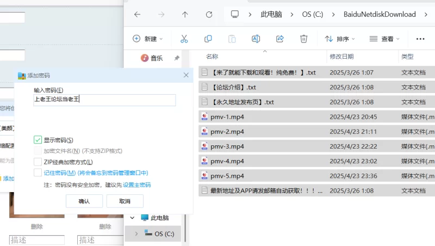The width and height of the screenshot is (435, 246).
Task: Expand the OS (C:) tree node
Action: pyautogui.click(x=136, y=233)
